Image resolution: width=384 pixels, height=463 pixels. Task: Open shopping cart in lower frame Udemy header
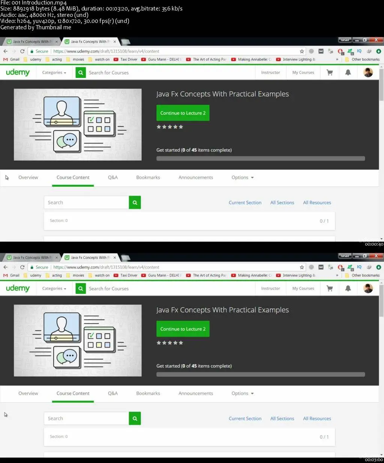(330, 289)
